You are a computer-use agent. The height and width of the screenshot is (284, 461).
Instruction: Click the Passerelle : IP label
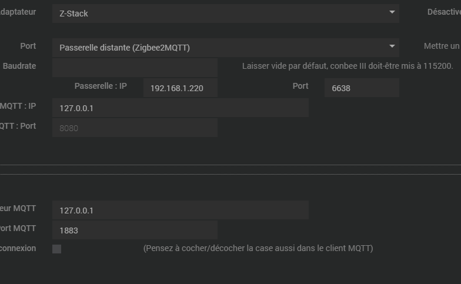tap(101, 86)
